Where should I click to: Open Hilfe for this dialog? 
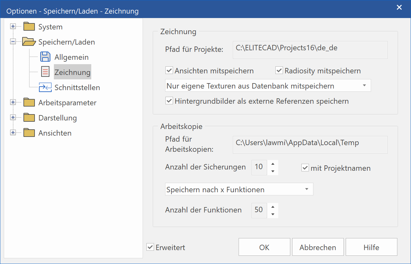tap(371, 247)
